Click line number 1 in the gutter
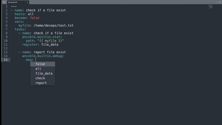This screenshot has height=125, width=222. 7,6
